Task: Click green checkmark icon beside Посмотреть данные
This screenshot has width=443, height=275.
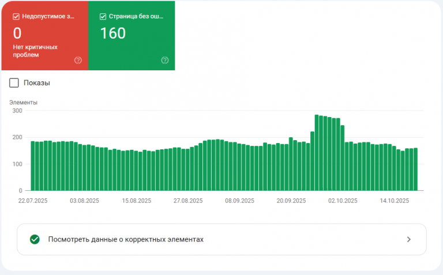Action: click(x=35, y=239)
